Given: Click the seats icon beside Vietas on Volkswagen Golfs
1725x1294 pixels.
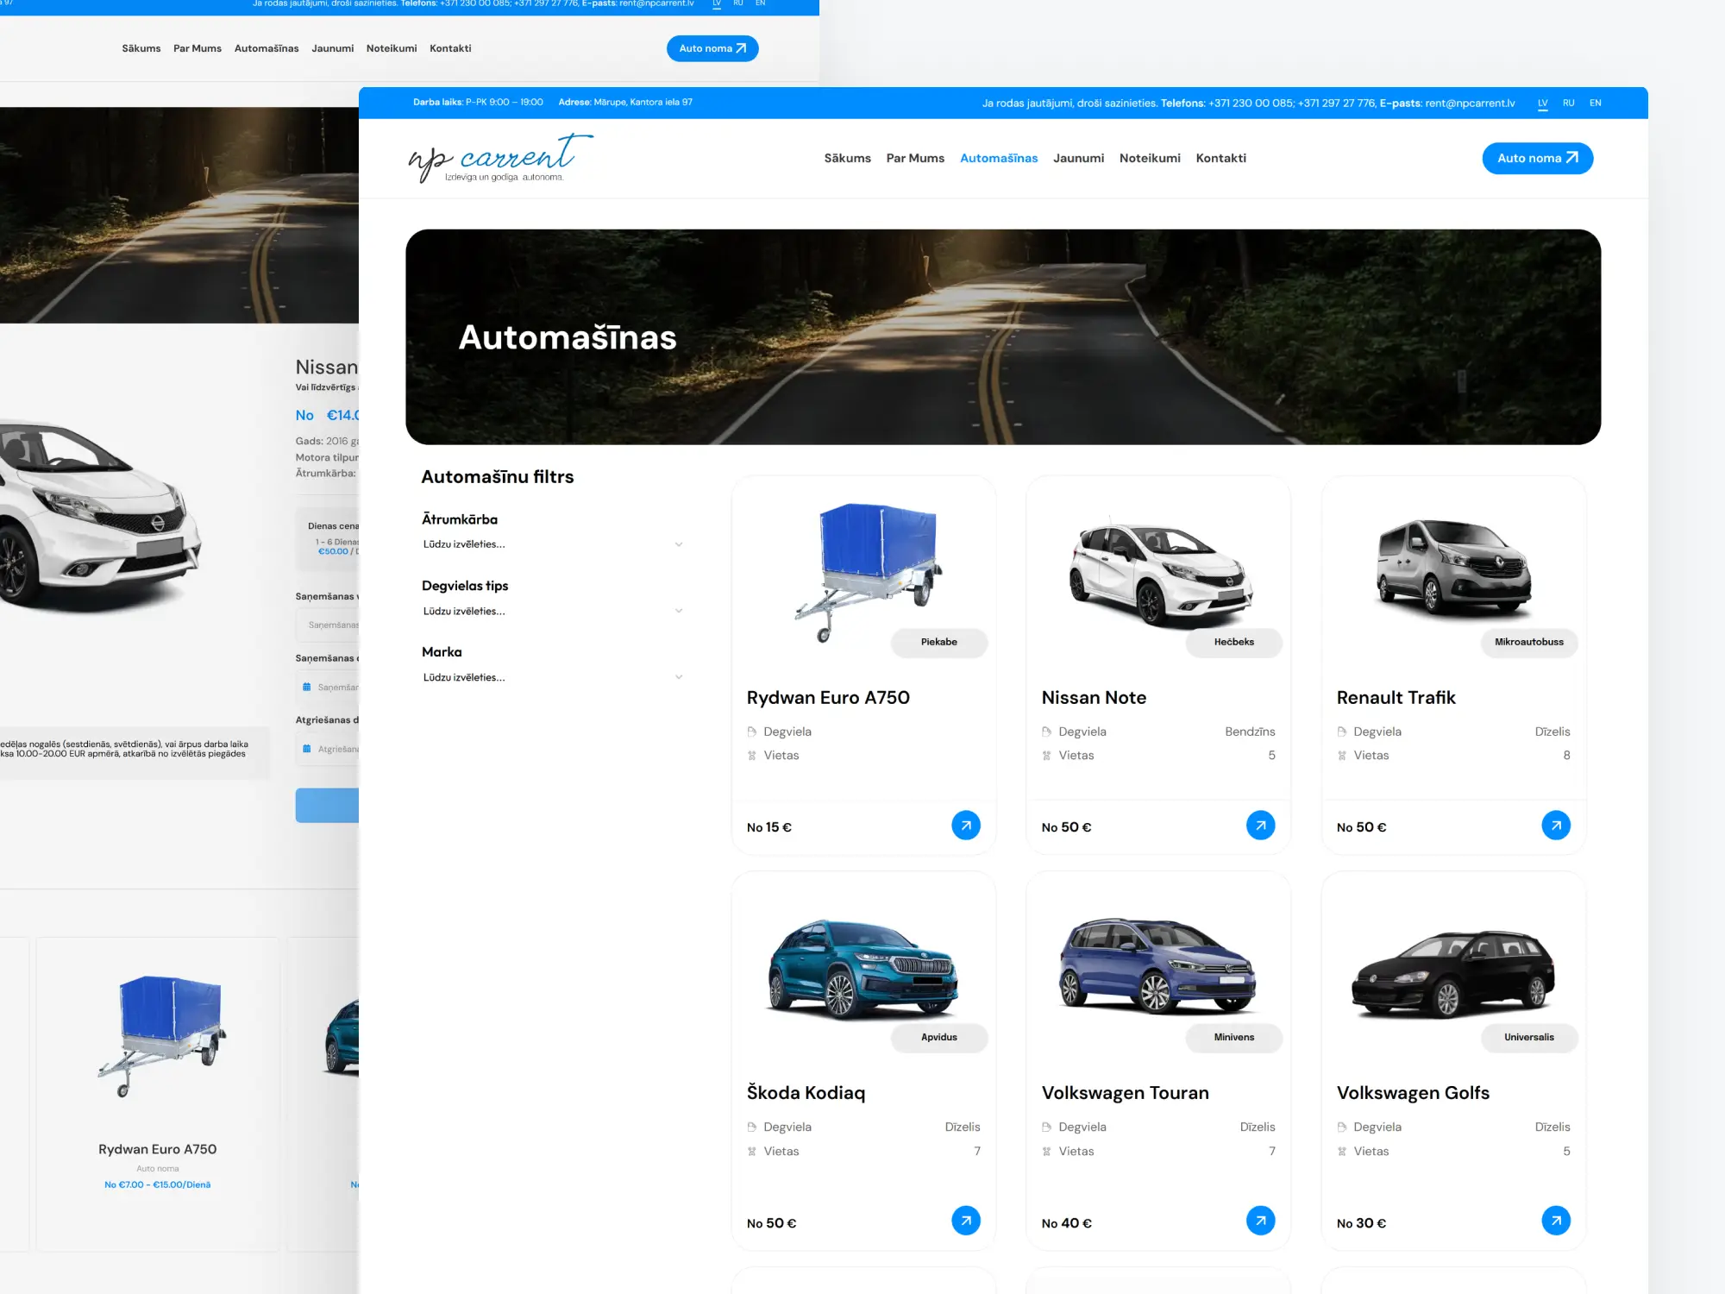Looking at the screenshot, I should point(1341,1151).
